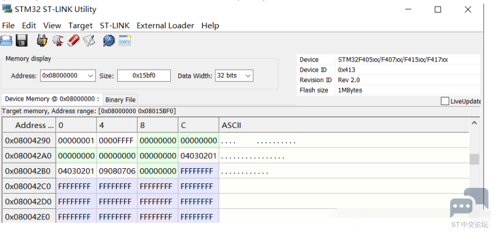Disconnect from the target with the toolbar icon

coord(58,41)
